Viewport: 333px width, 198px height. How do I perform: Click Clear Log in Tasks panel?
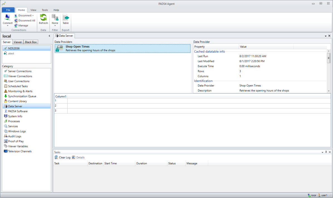(63, 157)
